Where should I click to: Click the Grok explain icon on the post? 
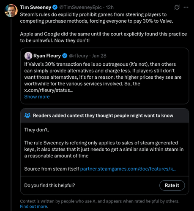coord(177,7)
